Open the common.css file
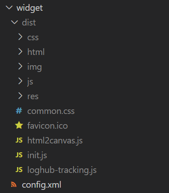169x193 pixels. (x=51, y=111)
